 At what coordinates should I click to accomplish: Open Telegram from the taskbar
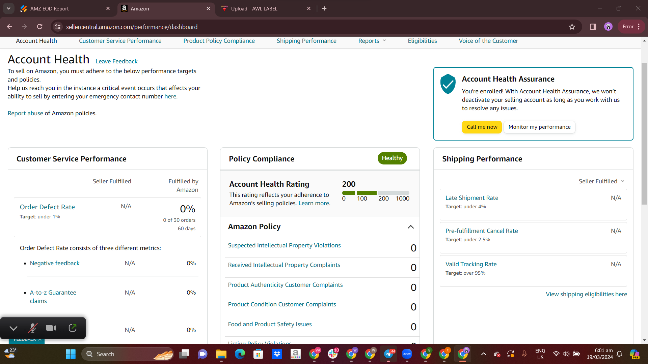(388, 354)
